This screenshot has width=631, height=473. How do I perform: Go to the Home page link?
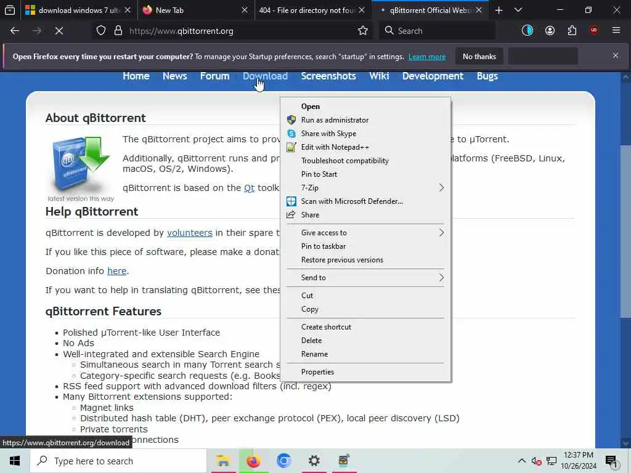[x=136, y=76]
